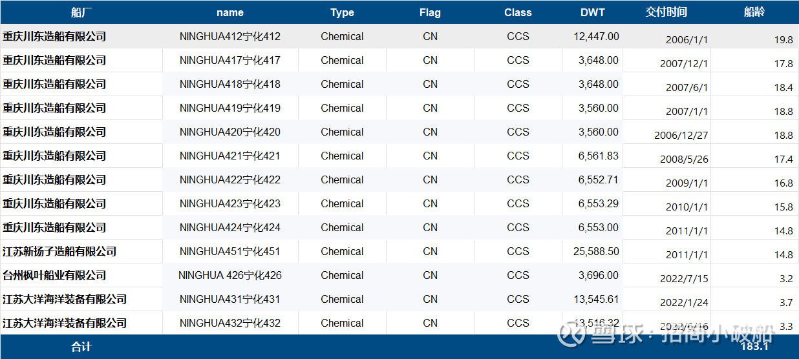
Task: Select the 船龄 column header
Action: click(754, 12)
